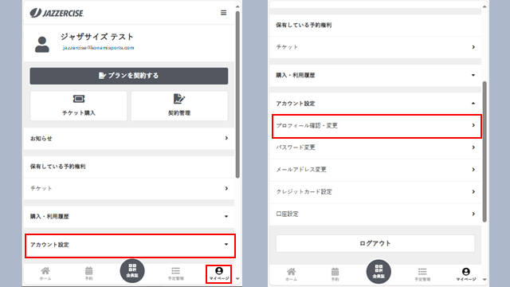Tap 予定管理 list tab in left screen
Screen dimensions: 510x287
pyautogui.click(x=175, y=273)
